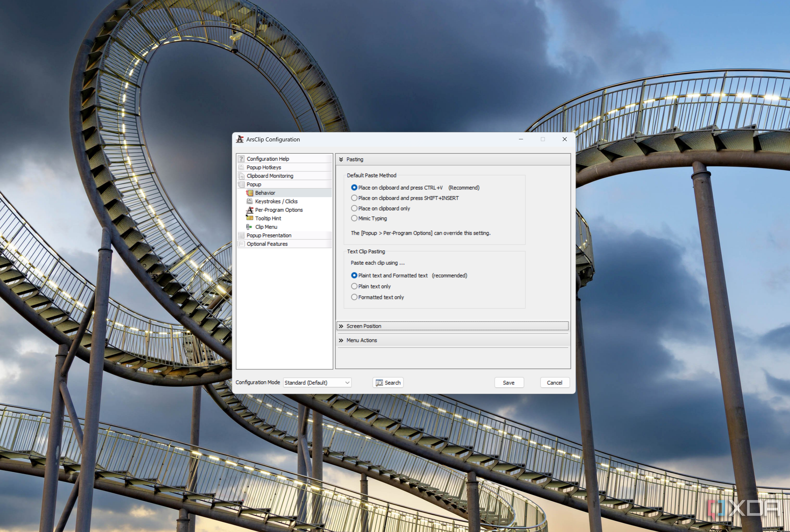Click the Save button
The width and height of the screenshot is (790, 532).
[x=509, y=382]
